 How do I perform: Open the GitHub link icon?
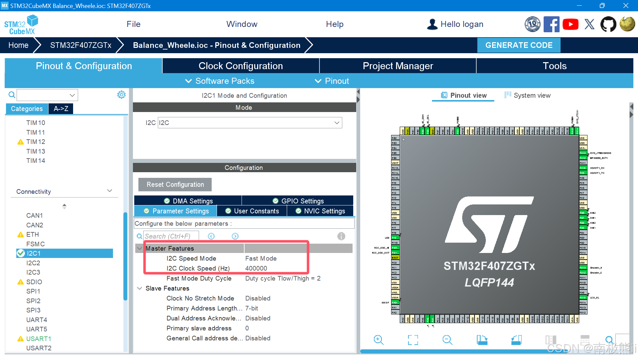[x=608, y=24]
